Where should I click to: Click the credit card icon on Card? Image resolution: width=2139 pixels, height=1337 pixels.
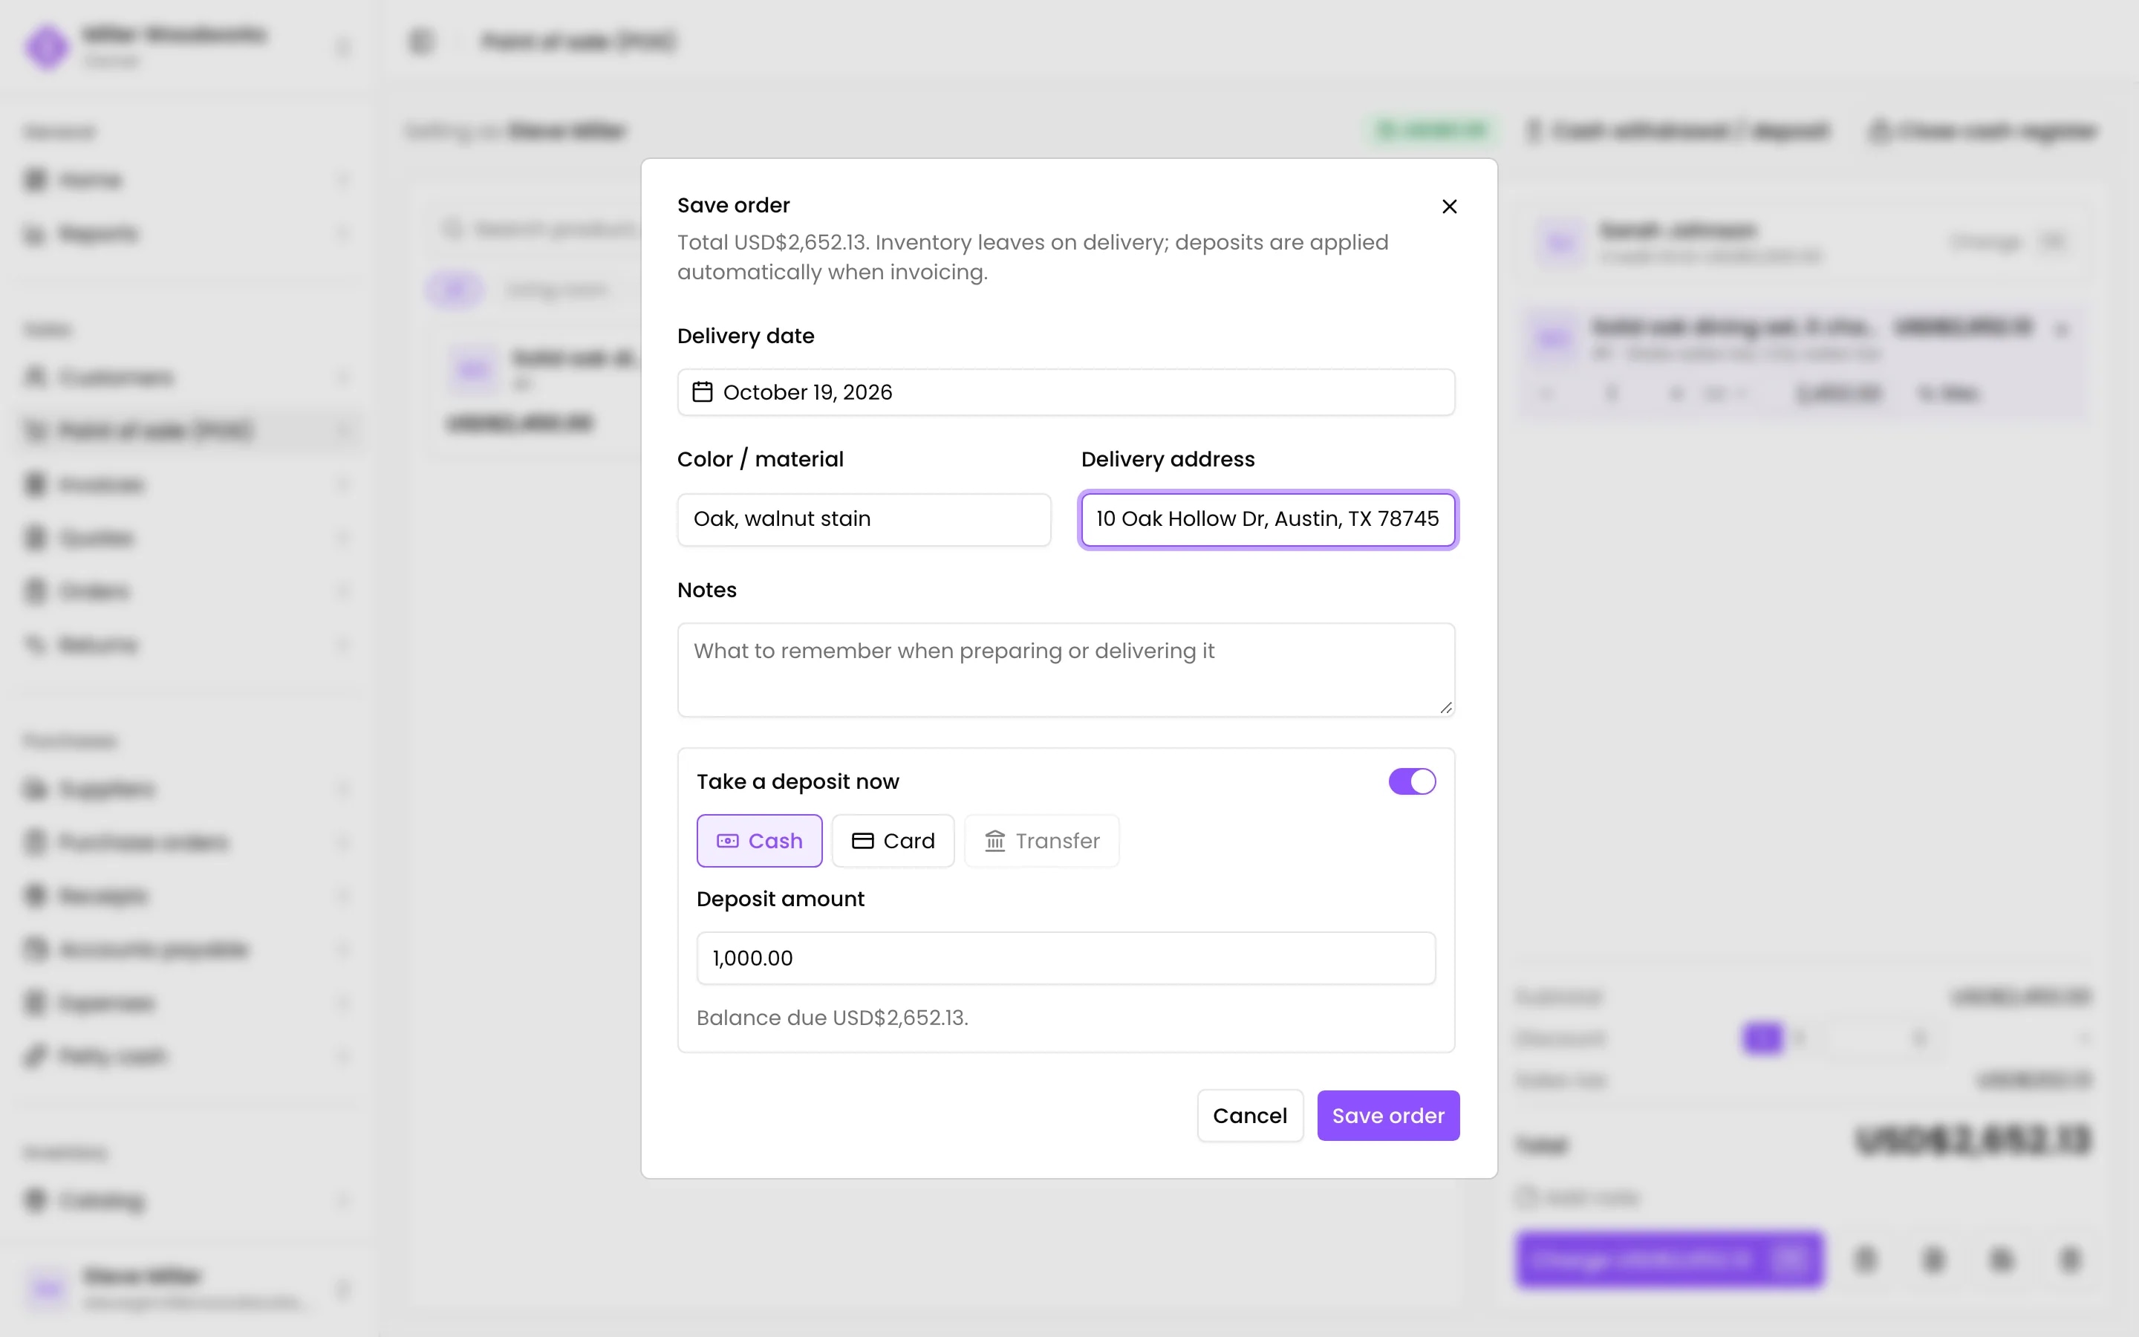863,841
